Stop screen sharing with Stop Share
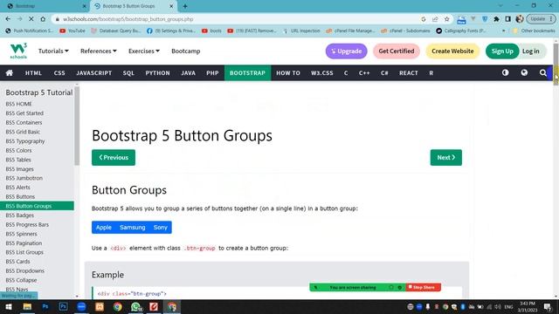Screen dimensions: 559x314 coord(423,287)
